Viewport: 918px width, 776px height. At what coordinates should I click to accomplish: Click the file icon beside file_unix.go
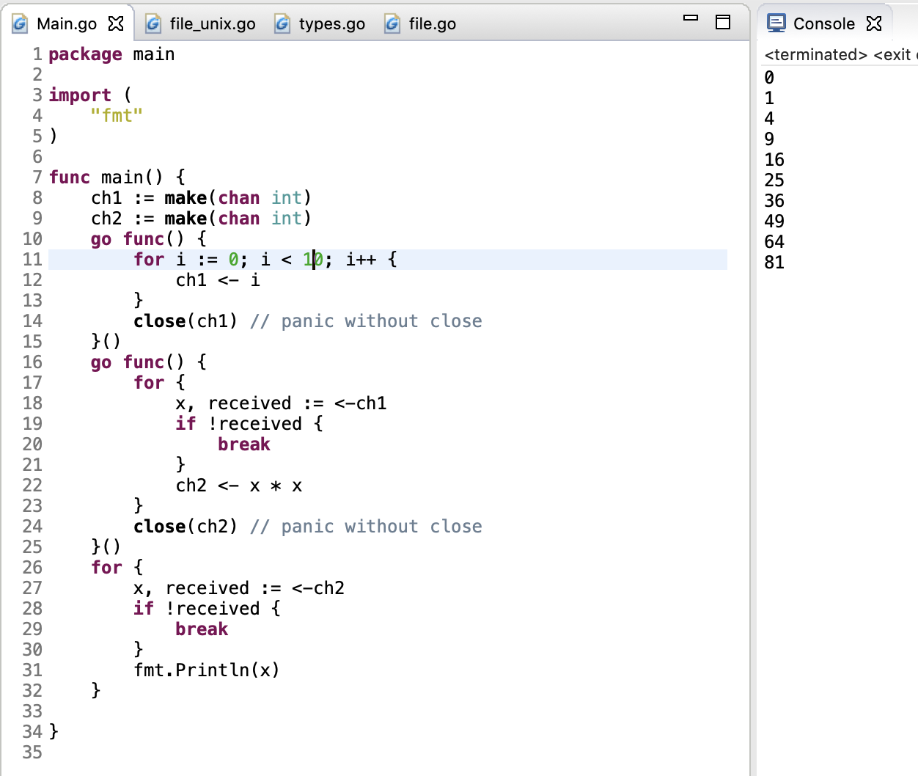pyautogui.click(x=153, y=24)
